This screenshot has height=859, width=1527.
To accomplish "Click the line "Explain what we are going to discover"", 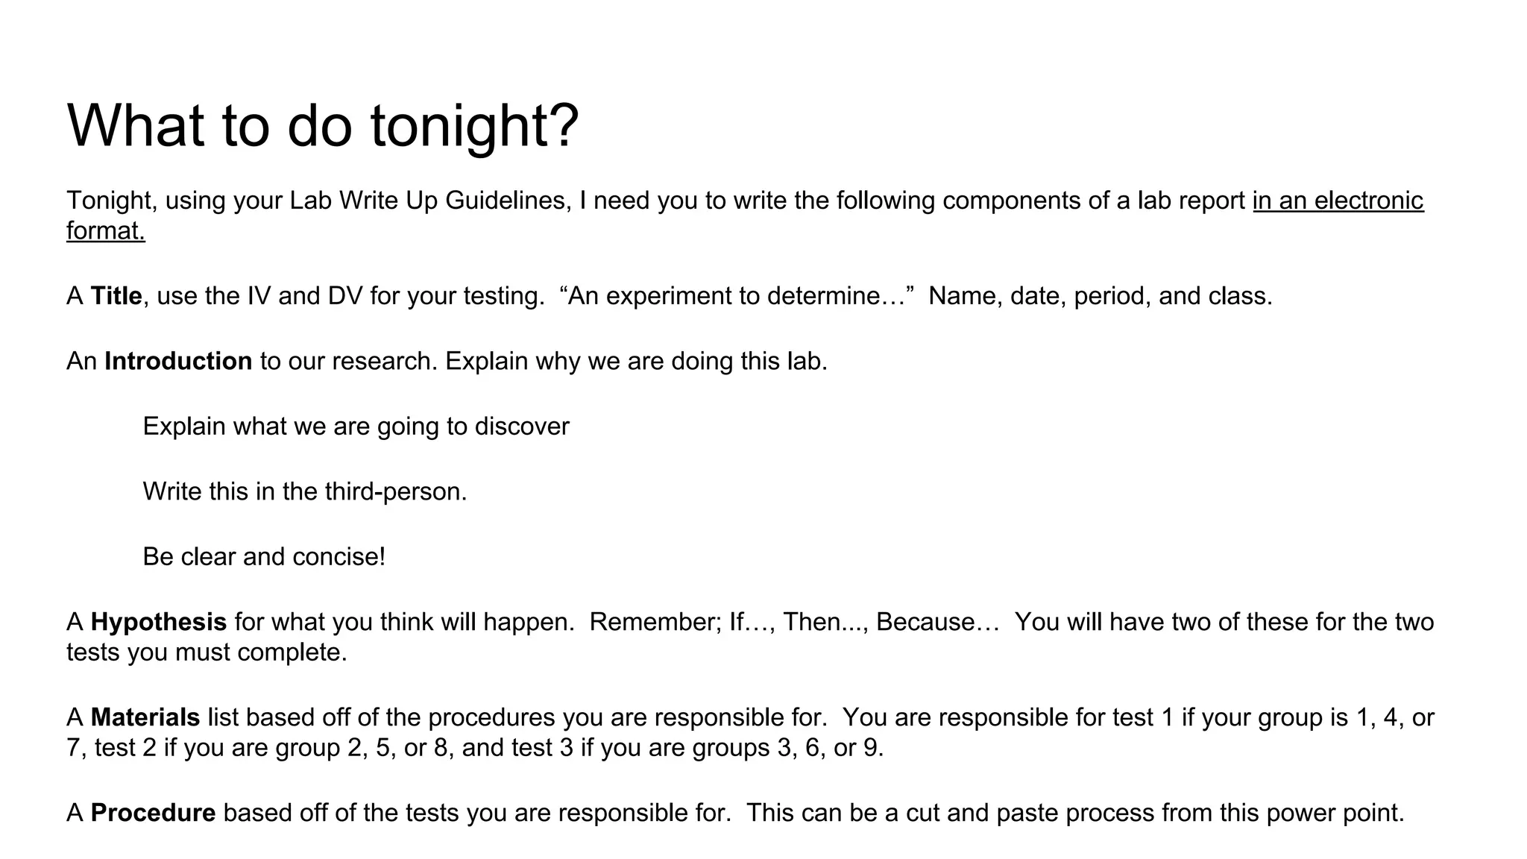I will tap(356, 427).
